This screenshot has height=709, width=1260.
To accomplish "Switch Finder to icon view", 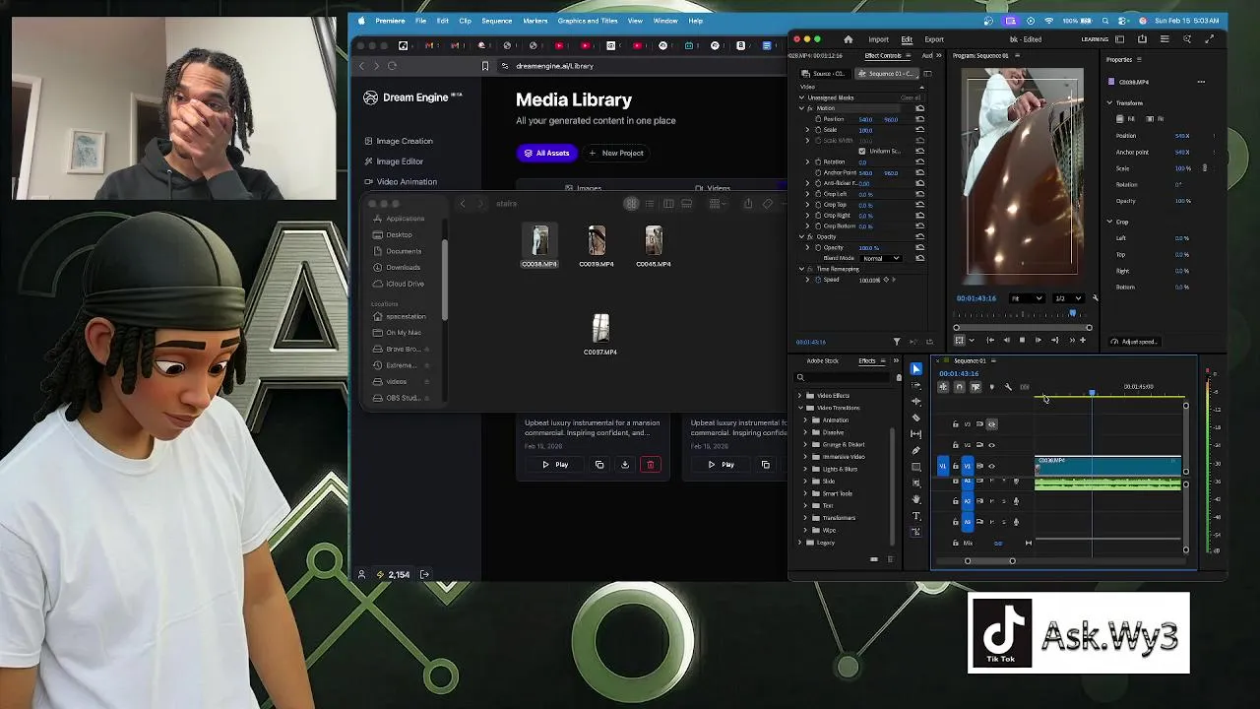I will (x=631, y=204).
